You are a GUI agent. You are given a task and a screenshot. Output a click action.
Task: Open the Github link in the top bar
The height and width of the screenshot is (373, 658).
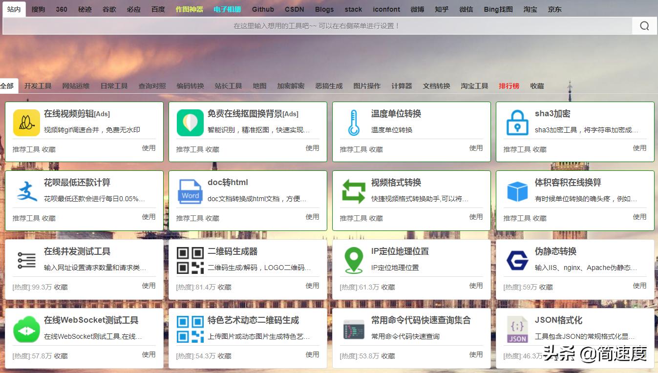point(263,9)
